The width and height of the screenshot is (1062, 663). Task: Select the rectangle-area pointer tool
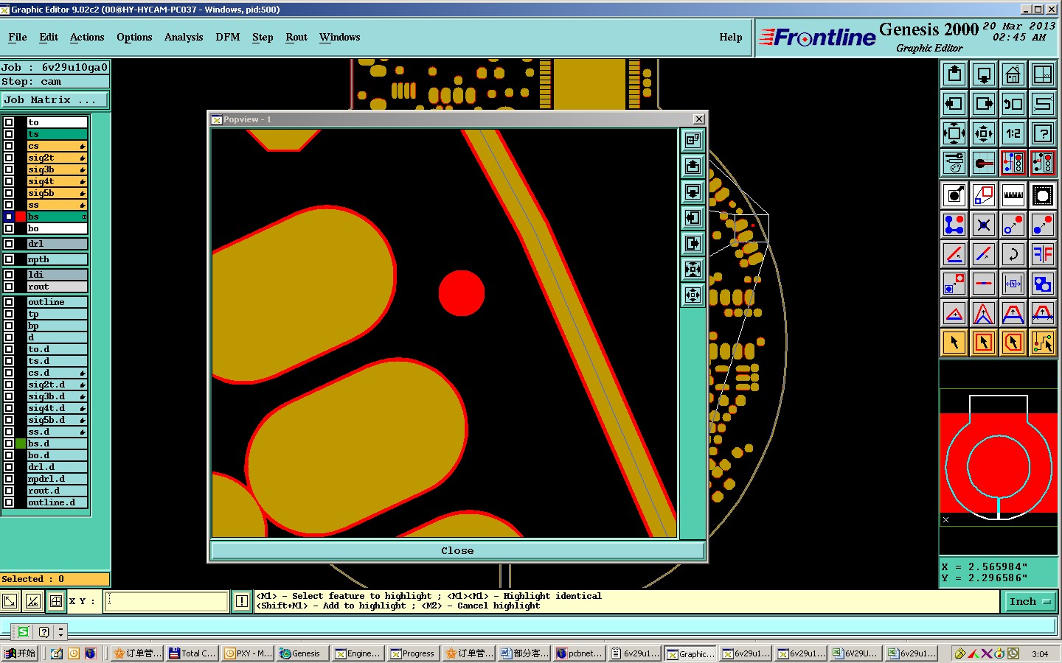point(984,343)
